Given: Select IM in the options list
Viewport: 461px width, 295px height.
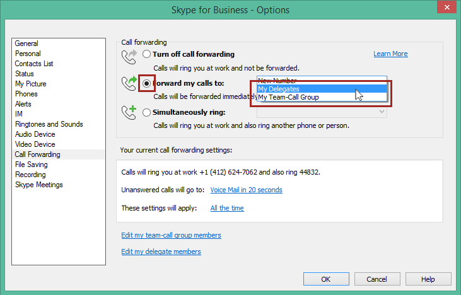Looking at the screenshot, I should [x=58, y=114].
